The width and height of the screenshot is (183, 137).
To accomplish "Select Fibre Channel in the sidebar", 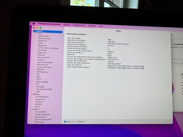I will [43, 57].
